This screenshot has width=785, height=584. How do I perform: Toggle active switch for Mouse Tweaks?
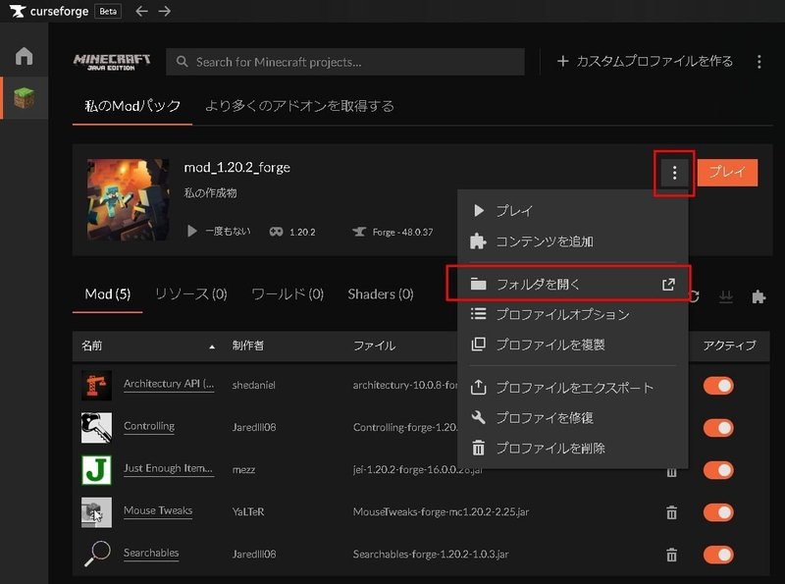718,512
